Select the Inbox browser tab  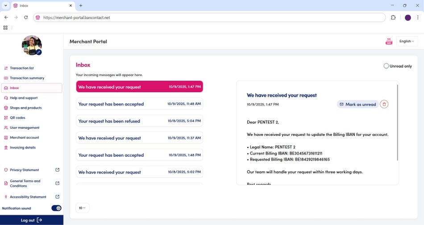[x=43, y=6]
